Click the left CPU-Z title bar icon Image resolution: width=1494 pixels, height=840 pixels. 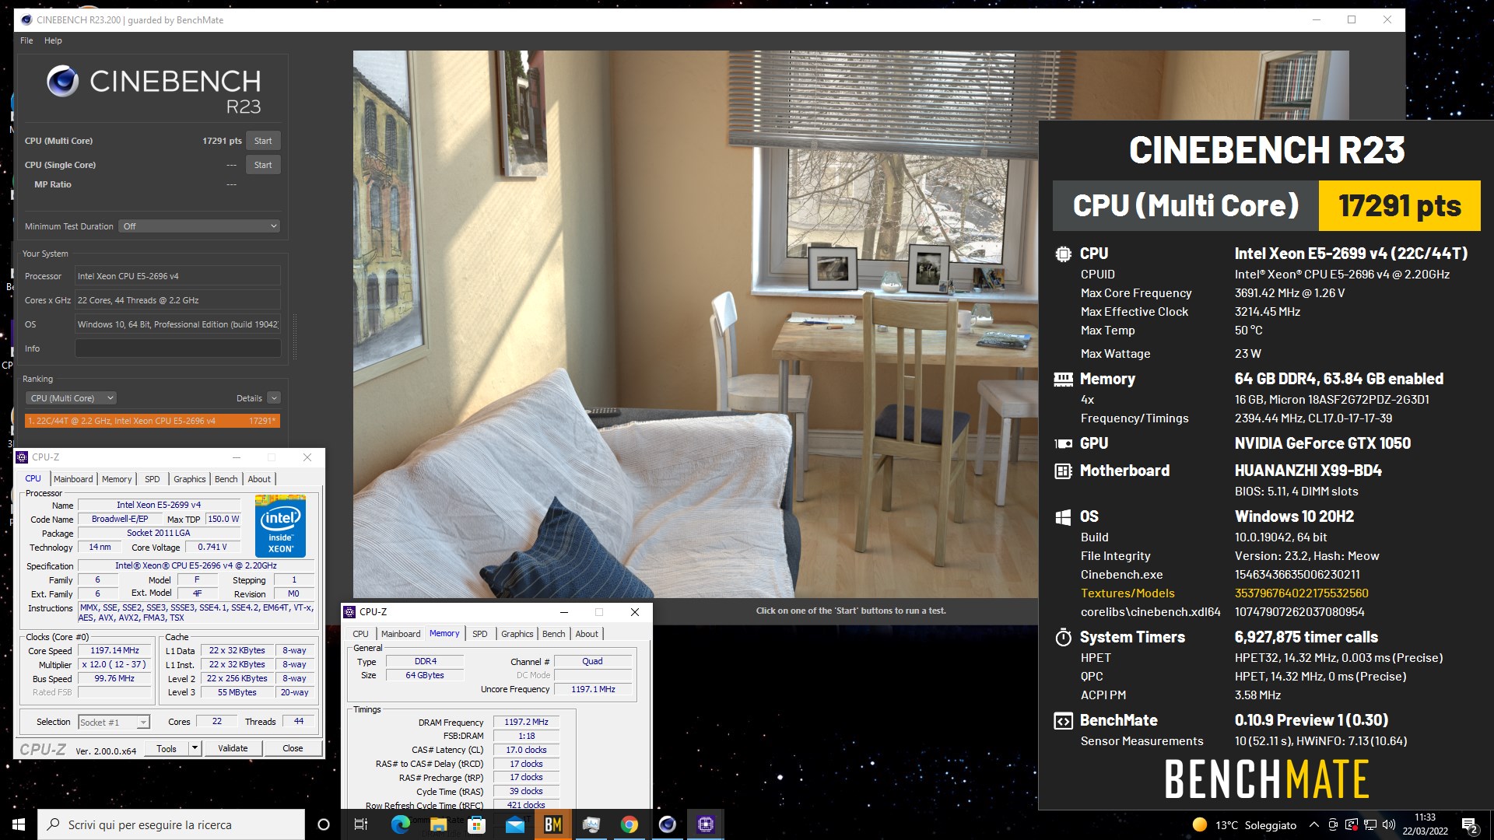point(22,457)
